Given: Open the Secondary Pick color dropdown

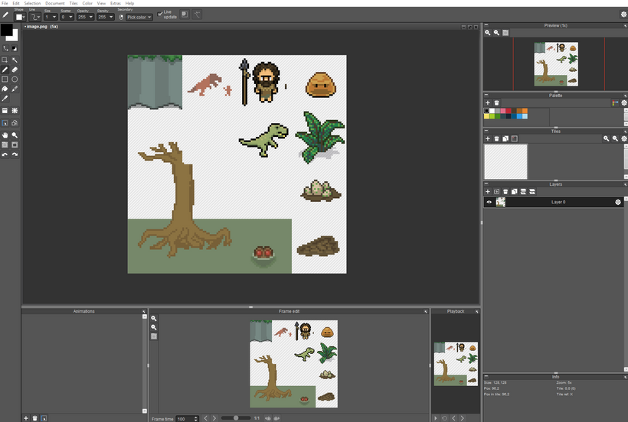Looking at the screenshot, I should [x=139, y=17].
